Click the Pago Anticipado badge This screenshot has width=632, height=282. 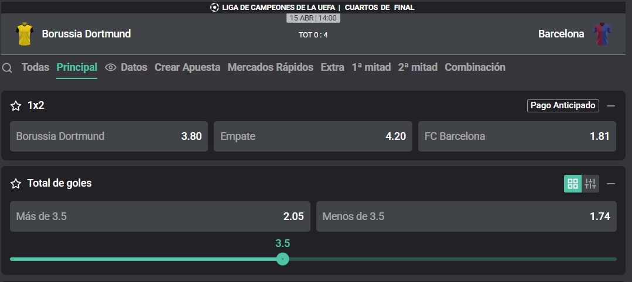pyautogui.click(x=563, y=105)
